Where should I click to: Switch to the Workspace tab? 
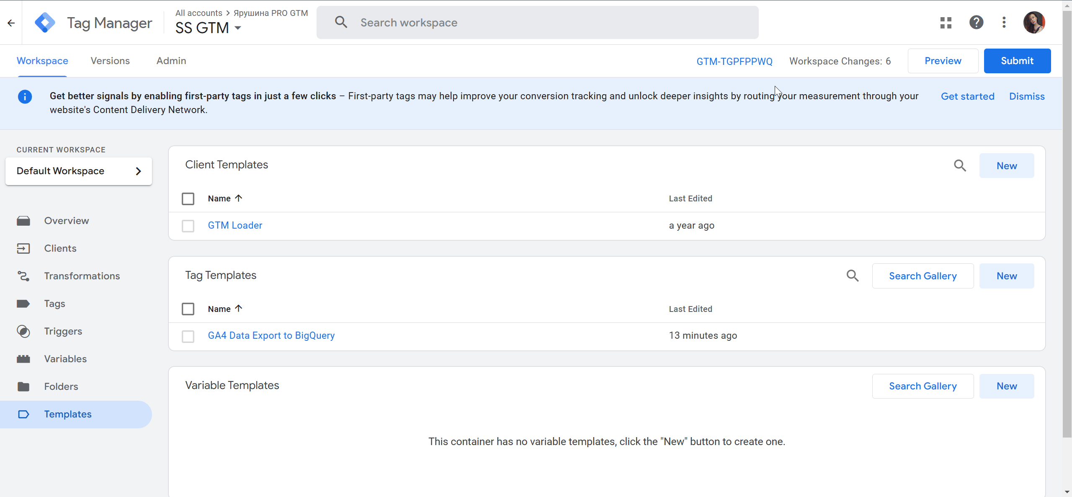42,61
